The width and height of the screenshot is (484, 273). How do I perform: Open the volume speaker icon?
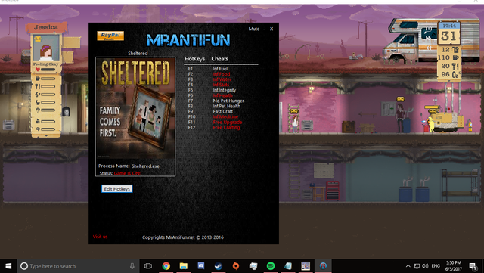coord(425,266)
